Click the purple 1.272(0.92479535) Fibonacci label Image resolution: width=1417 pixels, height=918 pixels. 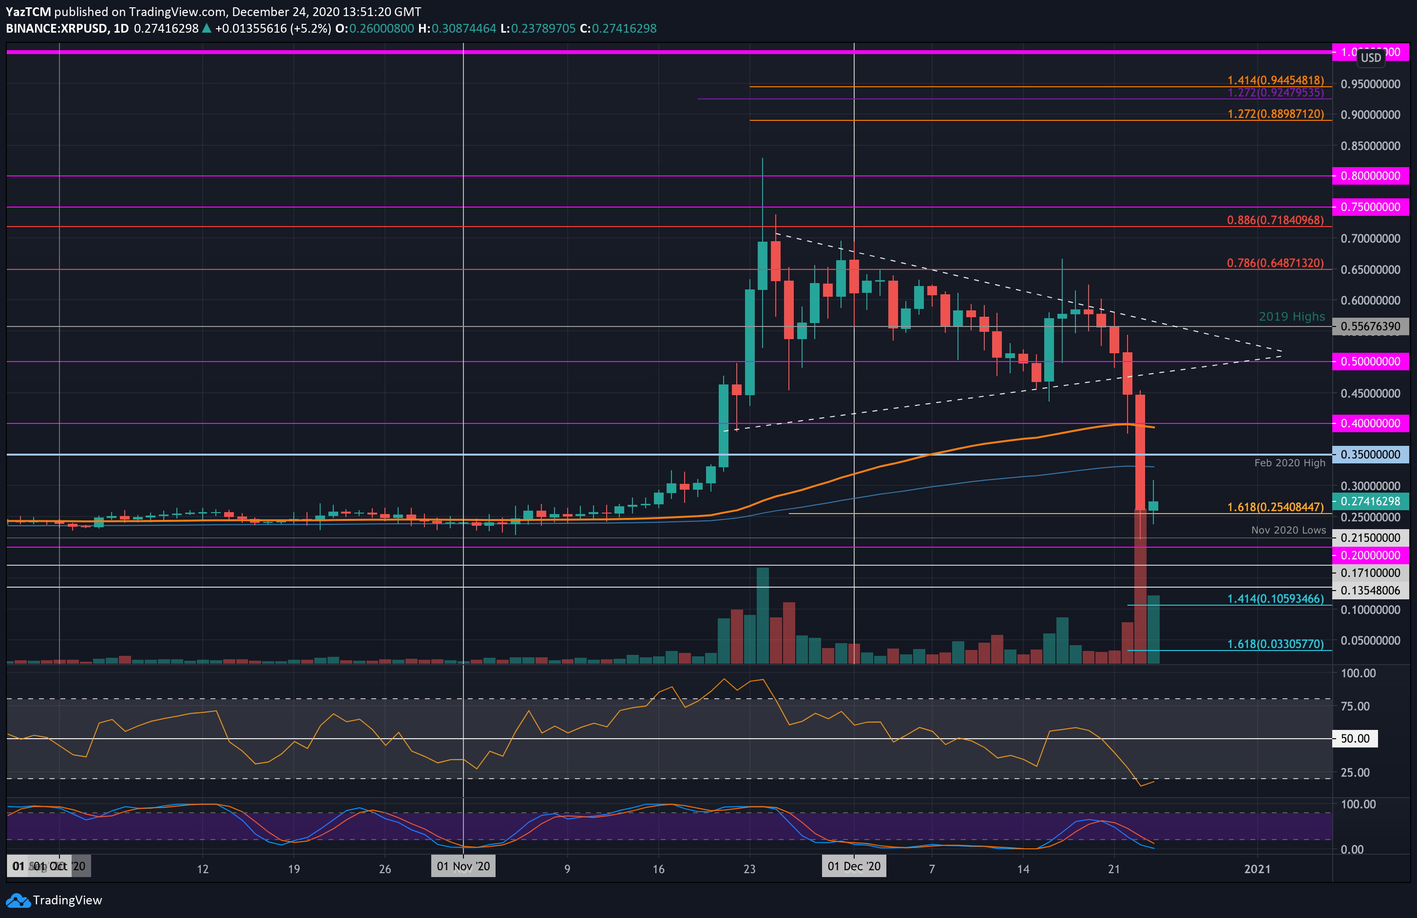point(1275,92)
